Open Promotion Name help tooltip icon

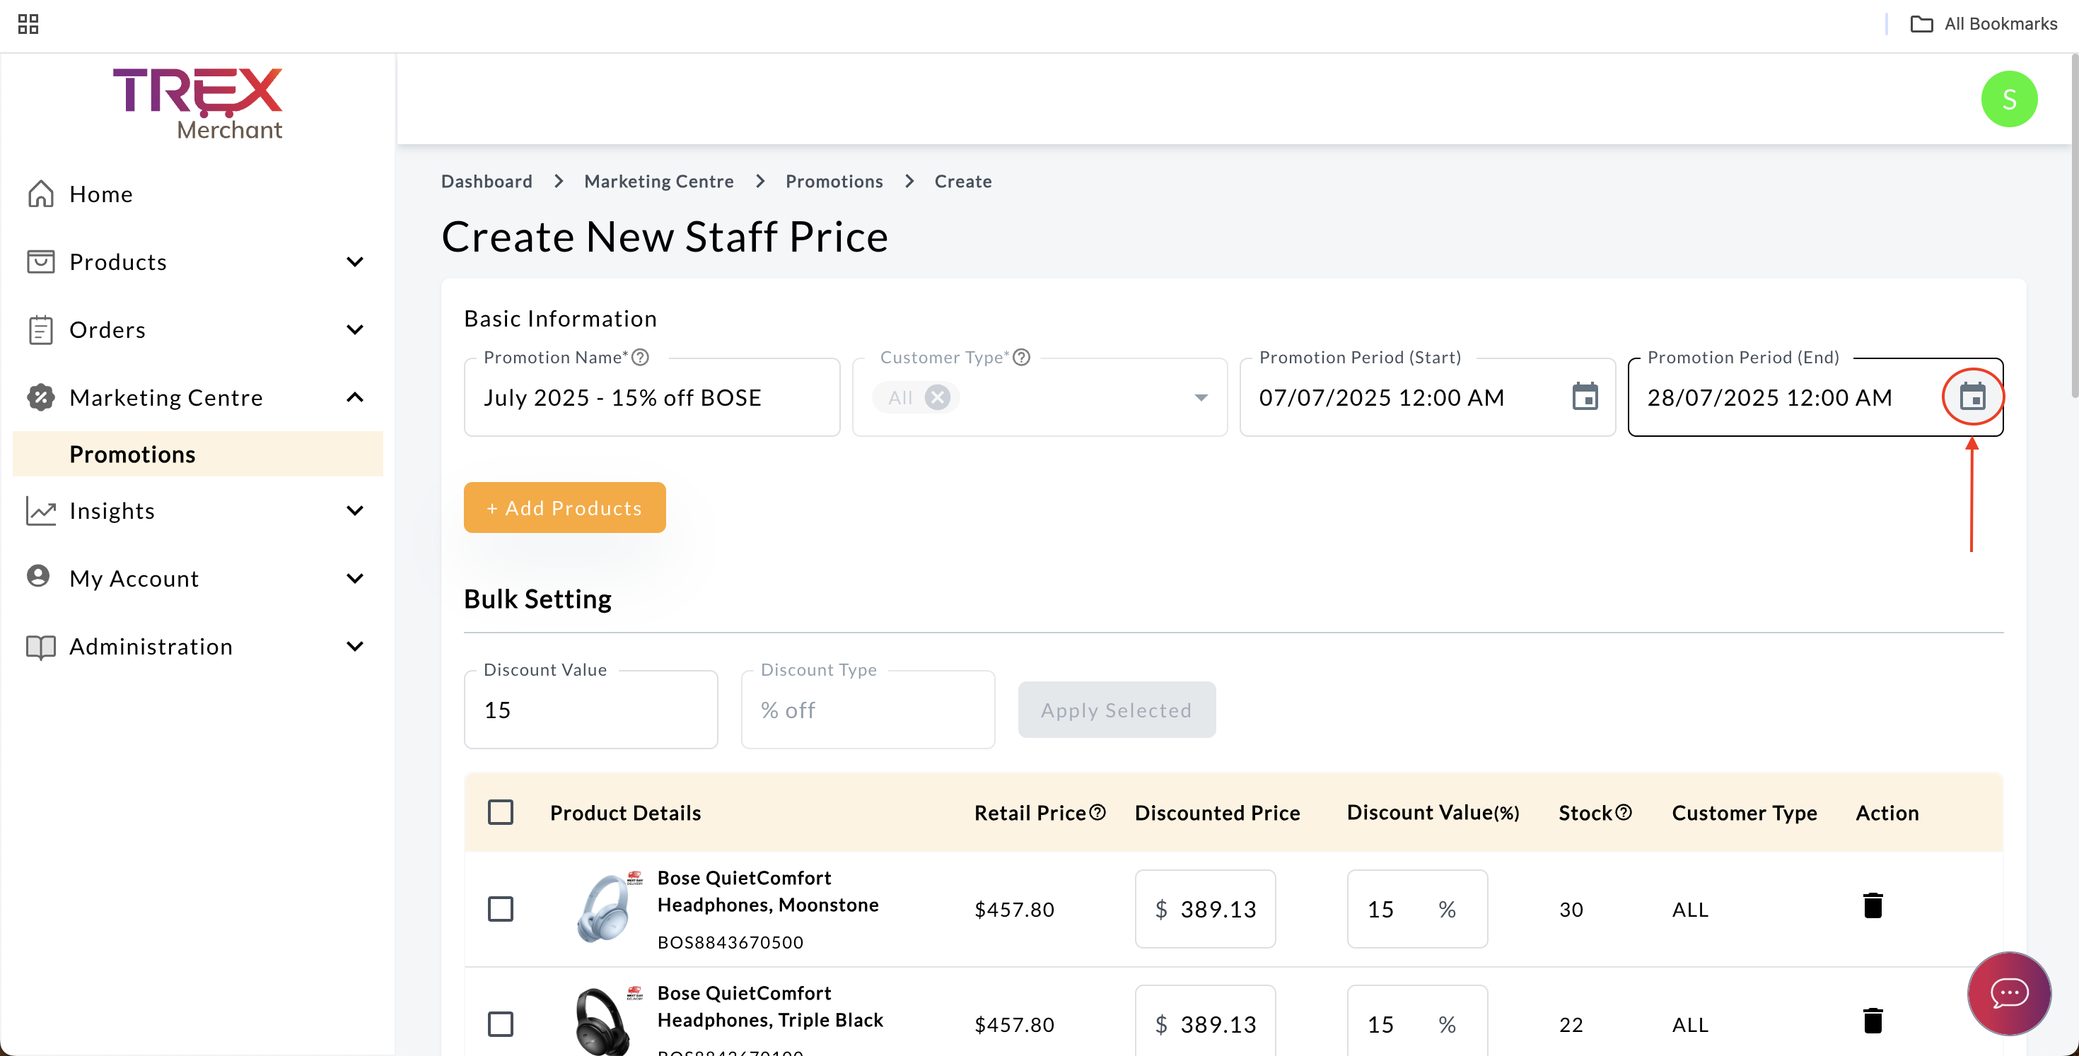pyautogui.click(x=640, y=358)
